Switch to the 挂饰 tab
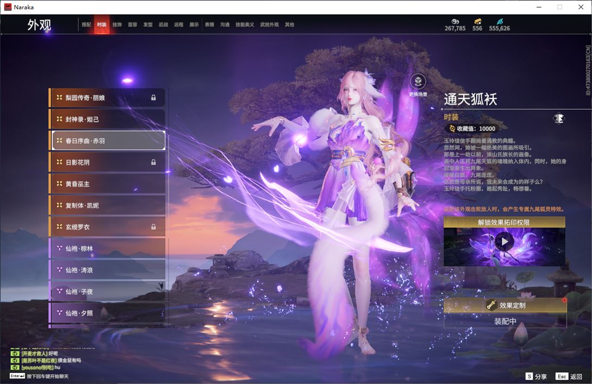Image resolution: width=592 pixels, height=384 pixels. point(117,24)
